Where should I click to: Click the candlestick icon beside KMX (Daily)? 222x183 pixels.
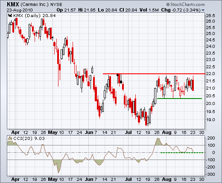tap(10, 15)
